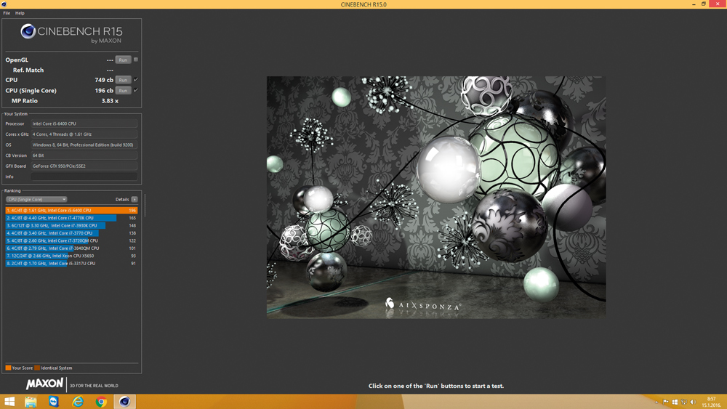Launch TeamViewer from the taskbar
Image resolution: width=727 pixels, height=409 pixels.
pos(54,401)
